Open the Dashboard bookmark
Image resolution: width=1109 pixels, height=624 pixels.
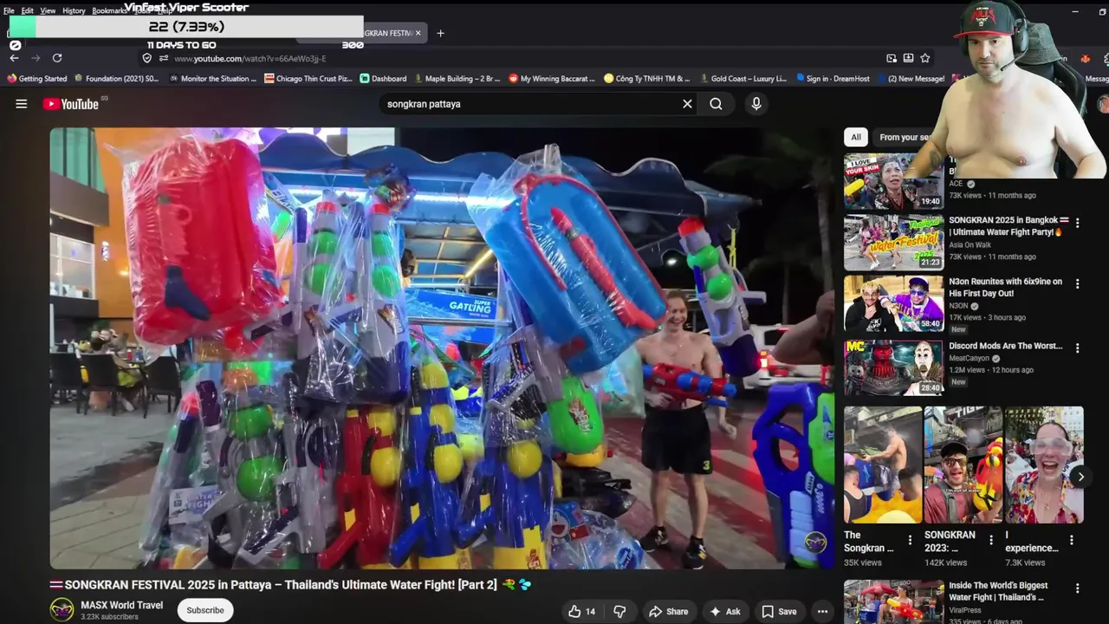(x=383, y=79)
